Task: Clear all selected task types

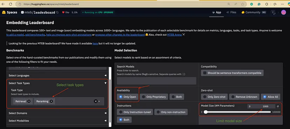Action: coord(95,101)
